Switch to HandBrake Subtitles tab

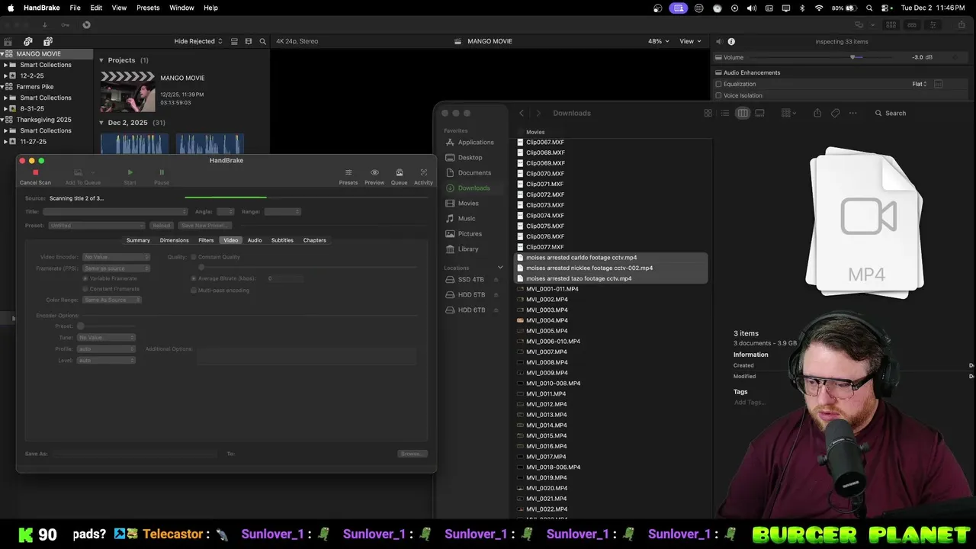[282, 240]
